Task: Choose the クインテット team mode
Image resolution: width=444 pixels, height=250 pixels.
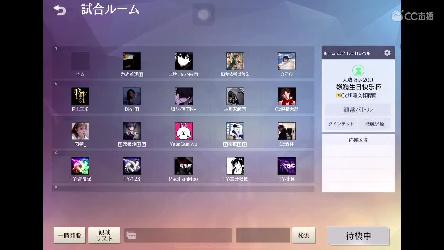Action: coord(341,124)
